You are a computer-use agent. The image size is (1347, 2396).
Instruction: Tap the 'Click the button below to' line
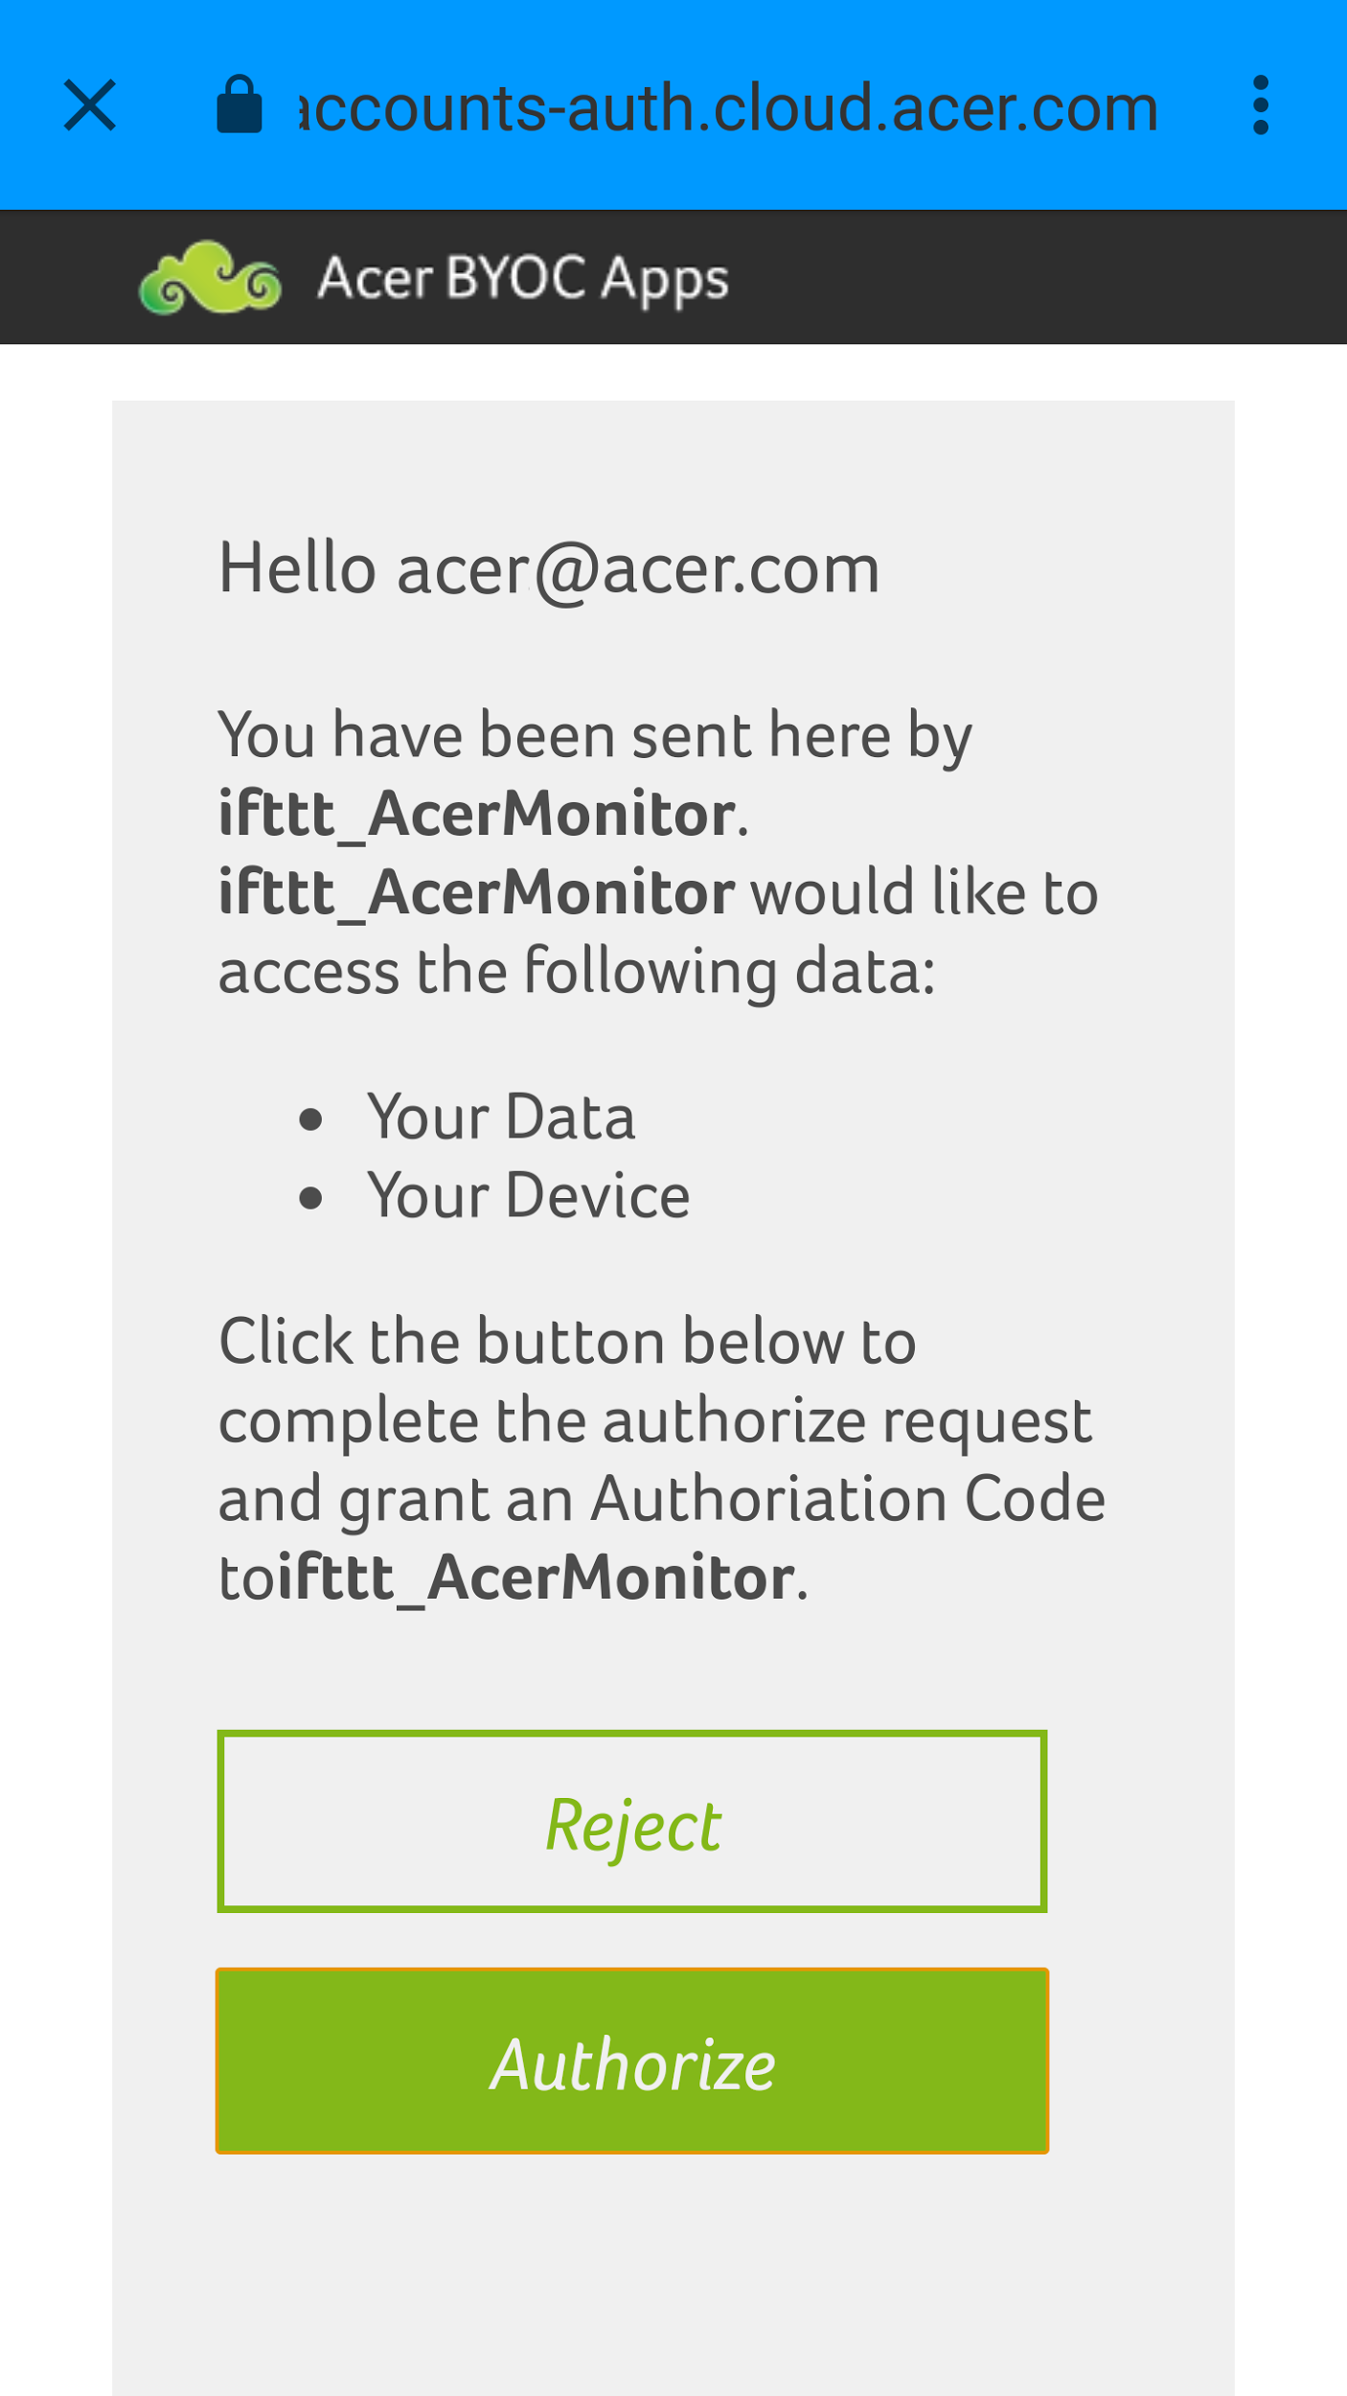567,1341
